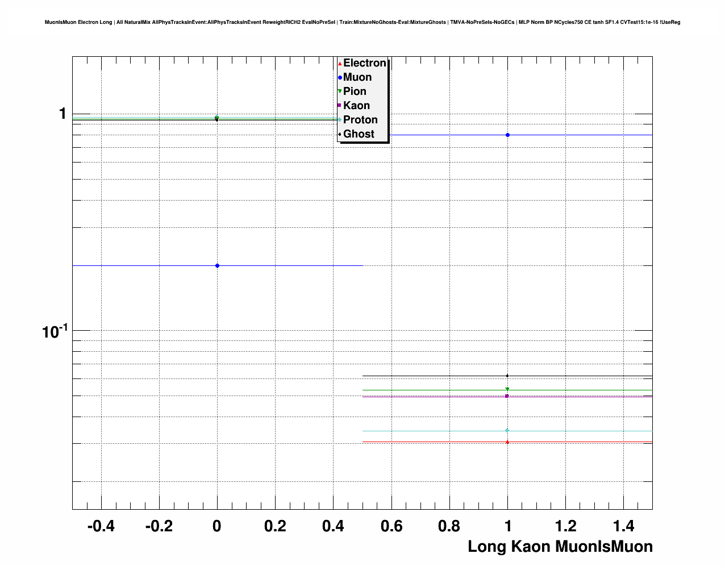
Task: Click the x-axis tick label -0.4
Action: 101,526
